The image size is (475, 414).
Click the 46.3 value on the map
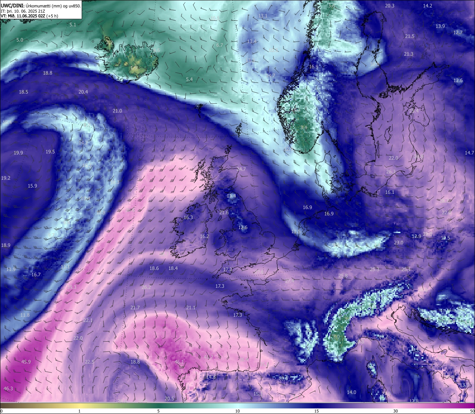8,389
